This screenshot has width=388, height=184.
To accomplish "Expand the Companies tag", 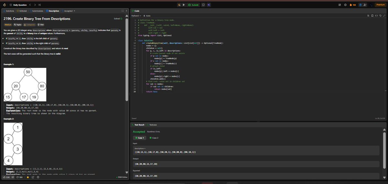I will pyautogui.click(x=30, y=25).
